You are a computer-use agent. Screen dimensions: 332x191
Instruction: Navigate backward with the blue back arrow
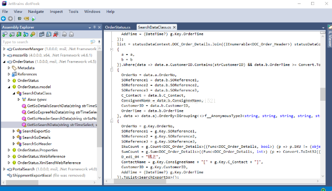tap(3, 18)
